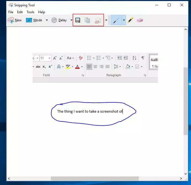191x185 pixels.
Task: Click the Clear Formatting eraser icon in the ribbon
Action: tap(81, 58)
